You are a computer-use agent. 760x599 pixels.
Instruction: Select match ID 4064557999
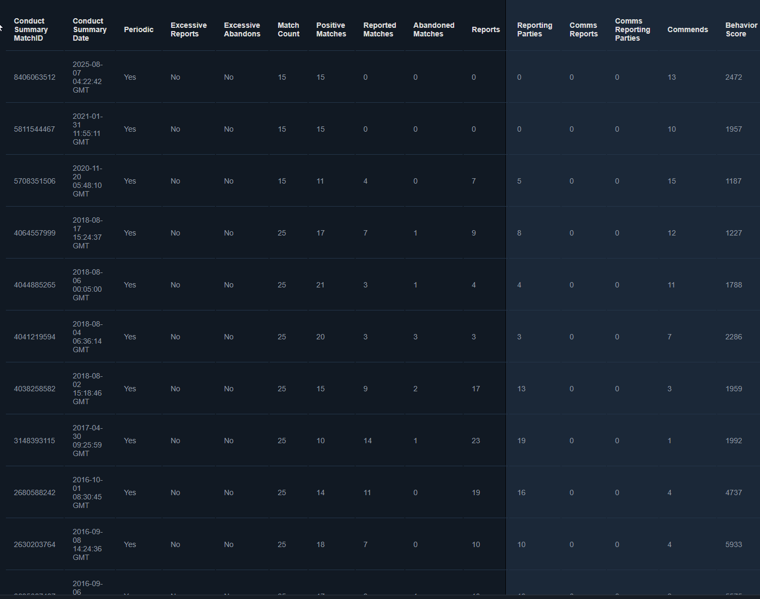pyautogui.click(x=35, y=233)
